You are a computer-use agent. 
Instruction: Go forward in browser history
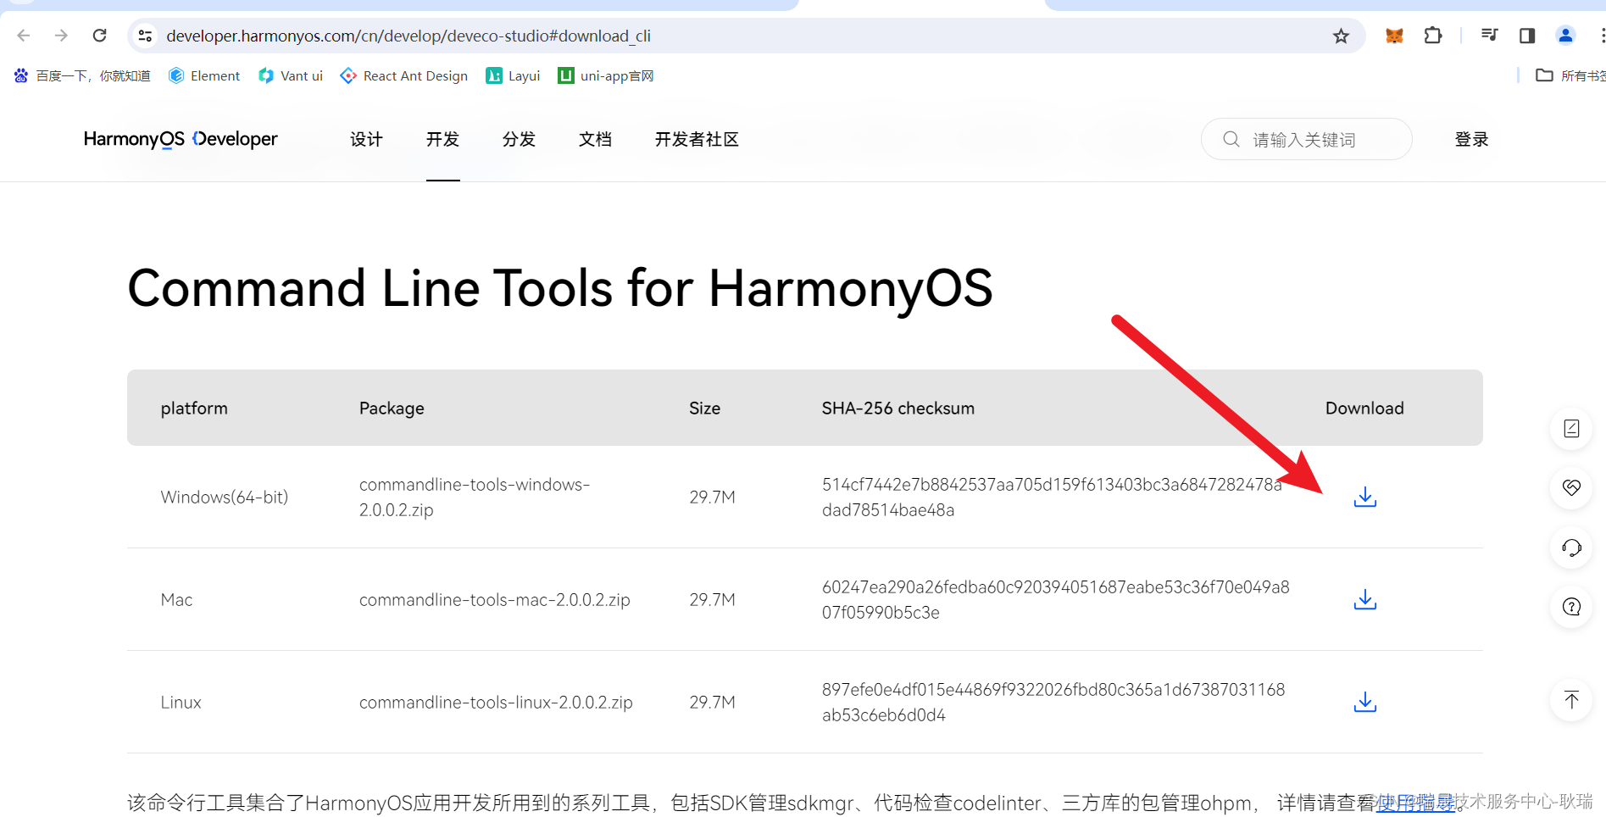point(61,36)
